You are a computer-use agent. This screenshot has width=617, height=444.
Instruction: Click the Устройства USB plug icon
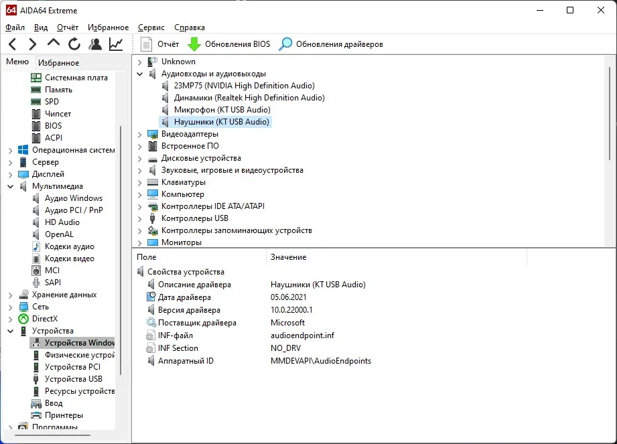coord(36,379)
